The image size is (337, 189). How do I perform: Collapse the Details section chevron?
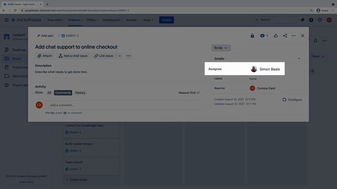tap(299, 58)
